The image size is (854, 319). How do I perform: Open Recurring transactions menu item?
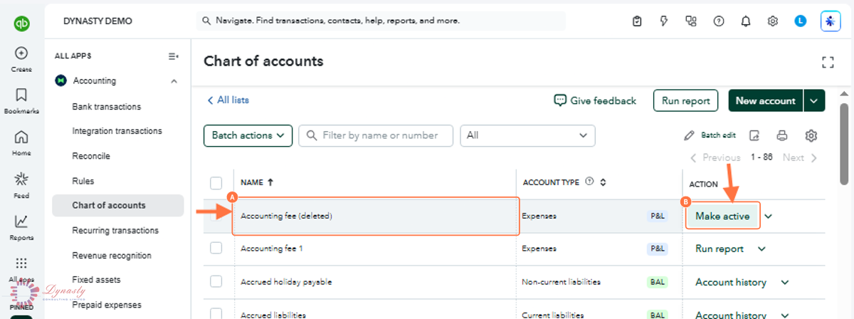pos(115,231)
